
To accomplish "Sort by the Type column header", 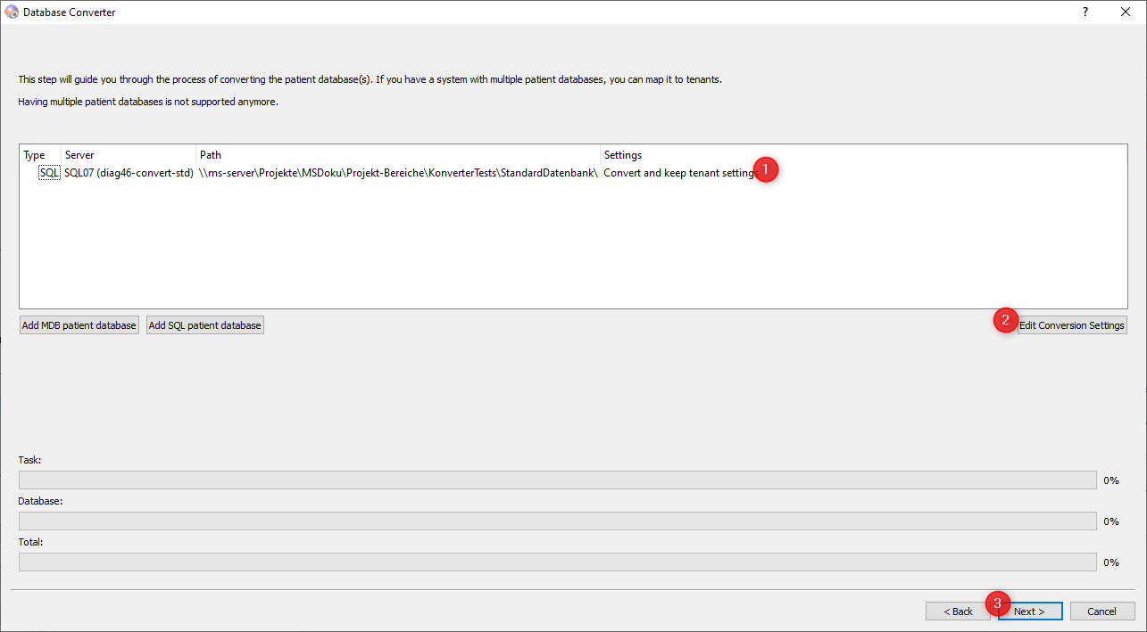I will click(34, 155).
